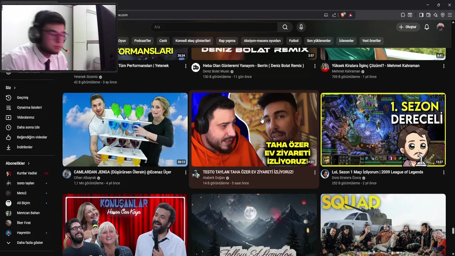455x256 pixels.
Task: Open Kurtlar Vadisi subscription channel
Action: (x=27, y=174)
